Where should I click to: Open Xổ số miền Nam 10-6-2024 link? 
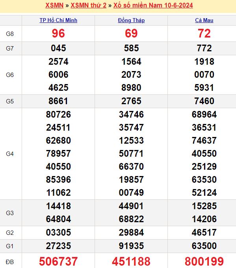pos(153,5)
